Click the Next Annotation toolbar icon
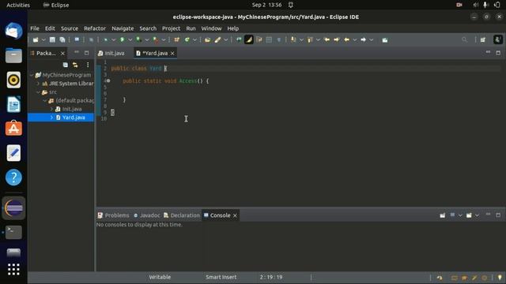Viewport: 506px width, 284px height. tap(293, 40)
